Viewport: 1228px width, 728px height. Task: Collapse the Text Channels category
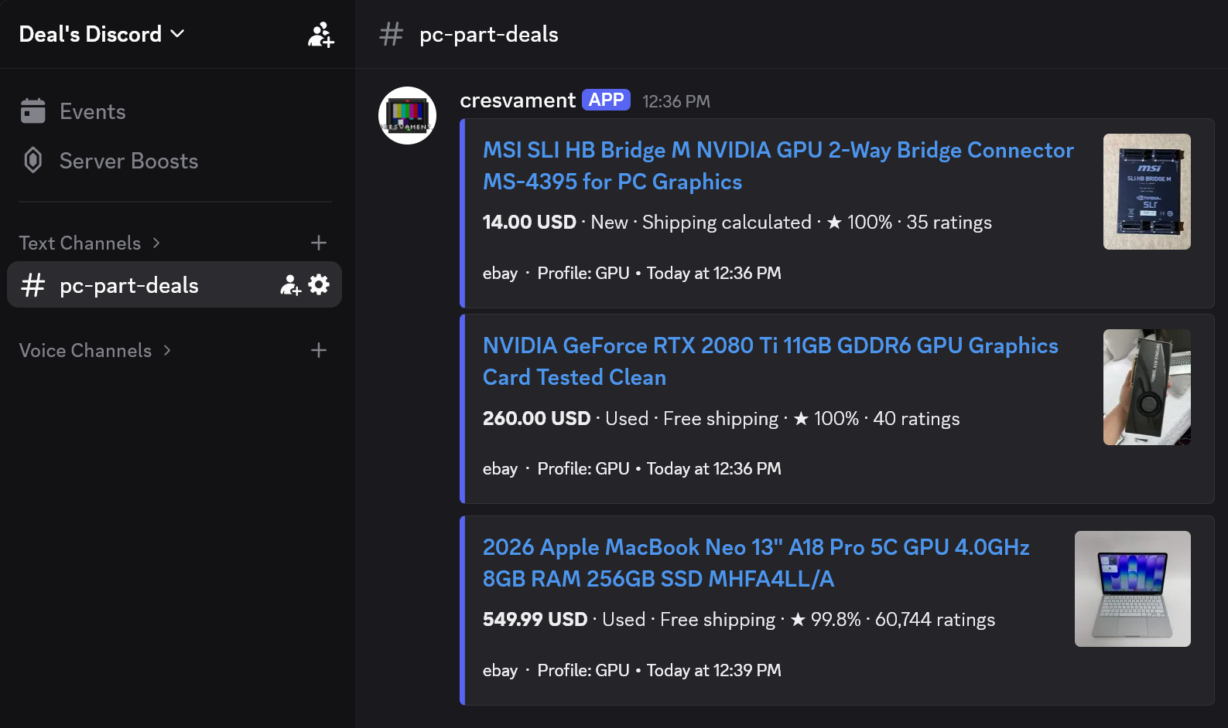pos(90,243)
